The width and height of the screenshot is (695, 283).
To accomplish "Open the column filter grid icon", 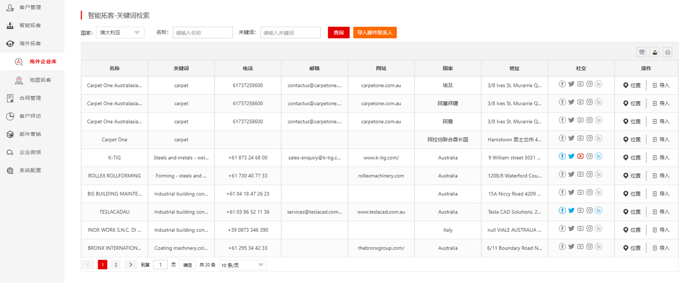I will click(642, 52).
